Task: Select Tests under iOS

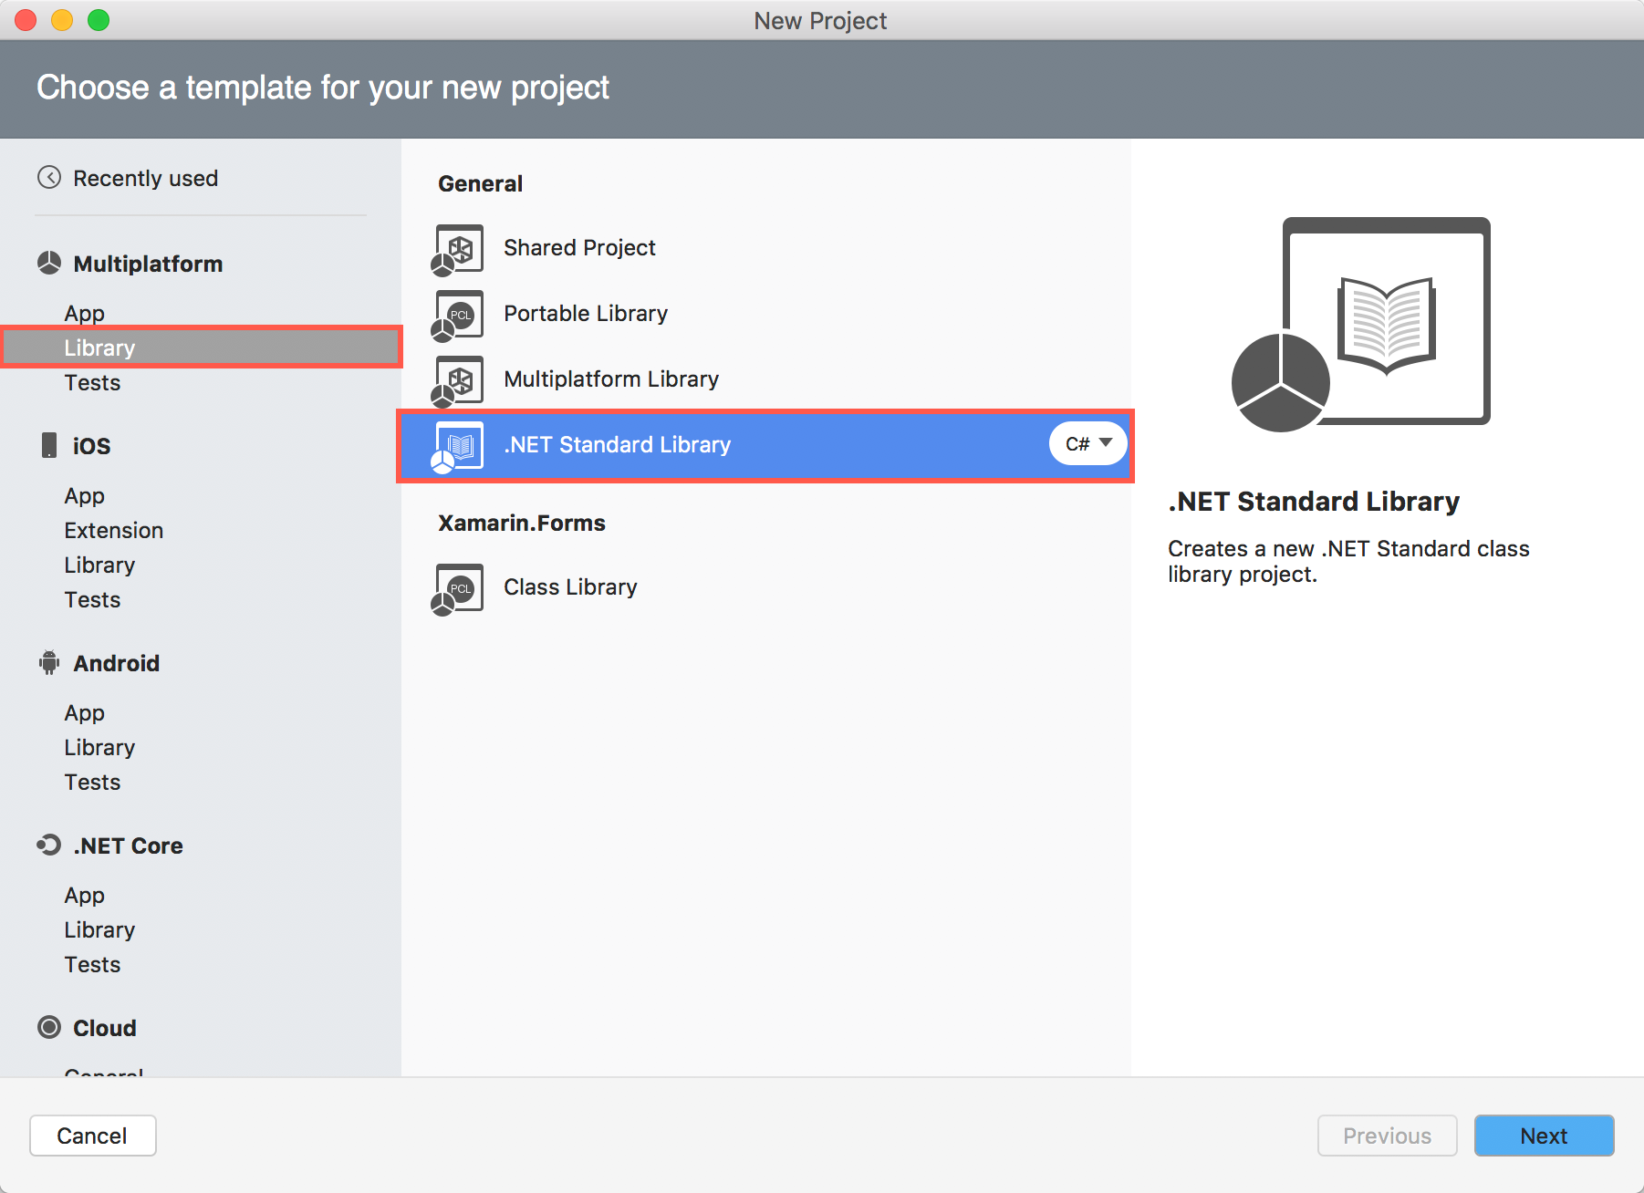Action: (x=92, y=599)
